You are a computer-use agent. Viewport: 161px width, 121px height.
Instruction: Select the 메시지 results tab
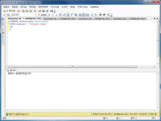(11, 70)
